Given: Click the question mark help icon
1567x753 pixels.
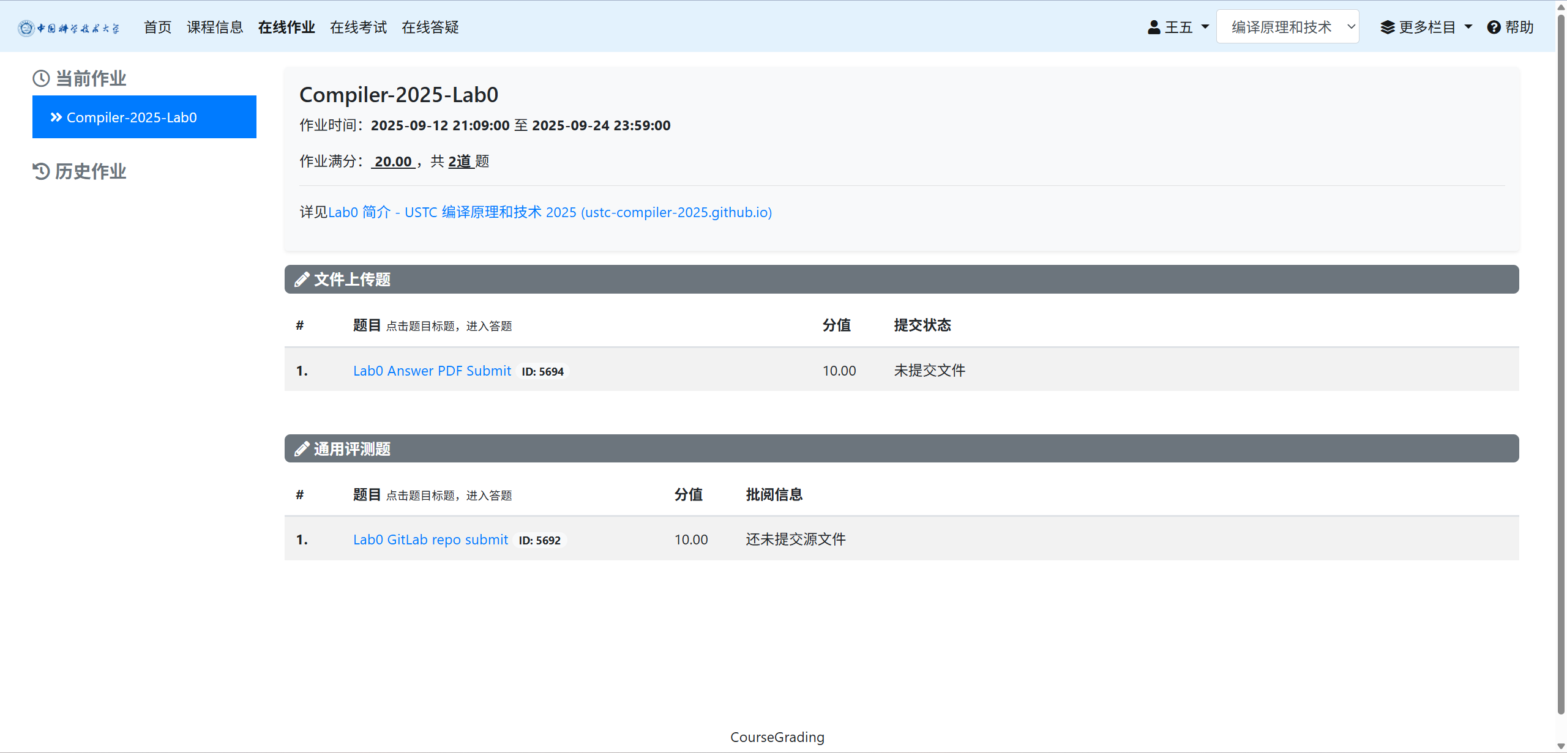Looking at the screenshot, I should [1494, 27].
